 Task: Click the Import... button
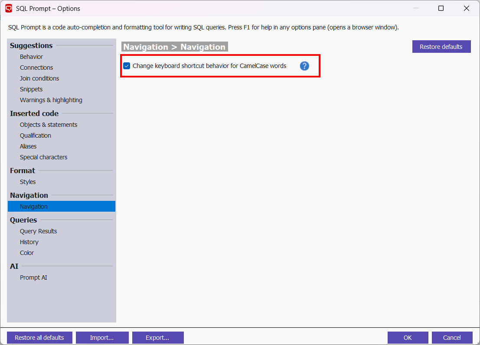(x=102, y=338)
